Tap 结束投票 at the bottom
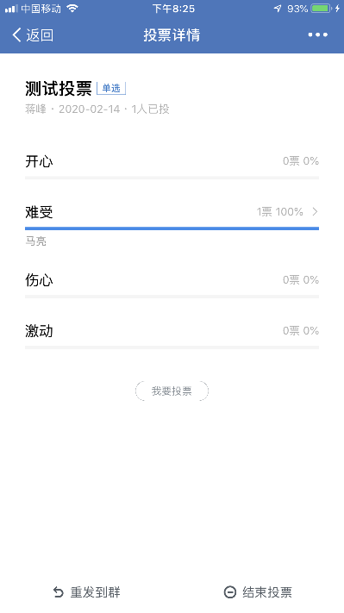The height and width of the screenshot is (613, 344). (267, 592)
